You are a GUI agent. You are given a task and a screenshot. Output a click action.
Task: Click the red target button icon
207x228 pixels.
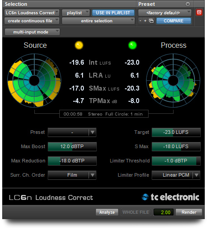199,12
